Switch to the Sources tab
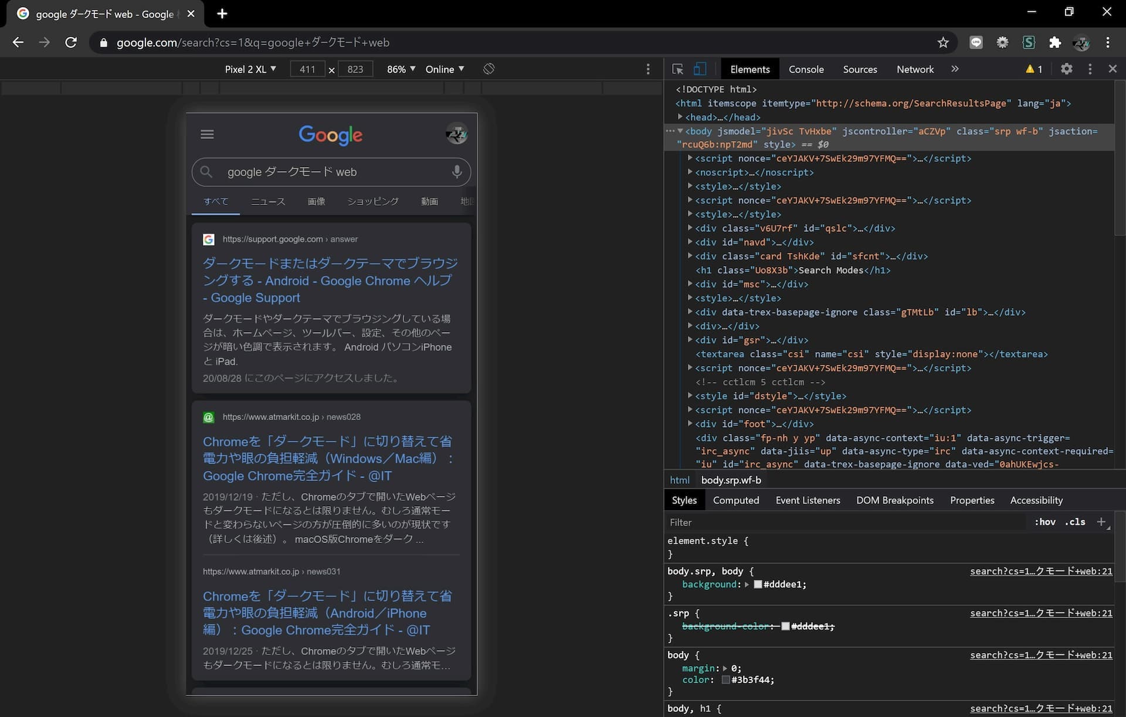 point(860,69)
